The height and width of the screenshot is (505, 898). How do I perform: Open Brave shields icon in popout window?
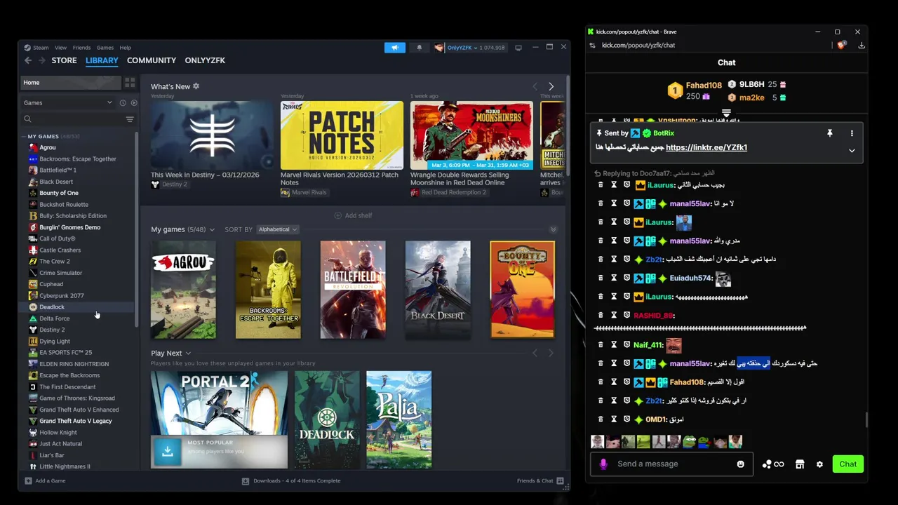pyautogui.click(x=841, y=45)
